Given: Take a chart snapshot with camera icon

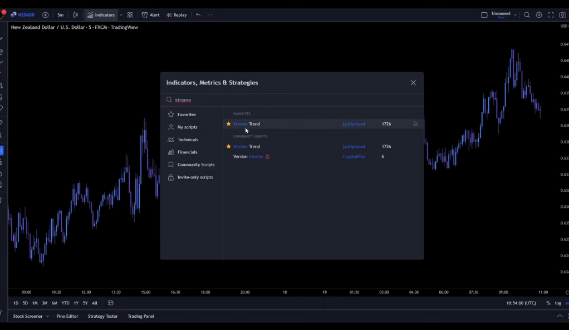Looking at the screenshot, I should click(x=562, y=15).
